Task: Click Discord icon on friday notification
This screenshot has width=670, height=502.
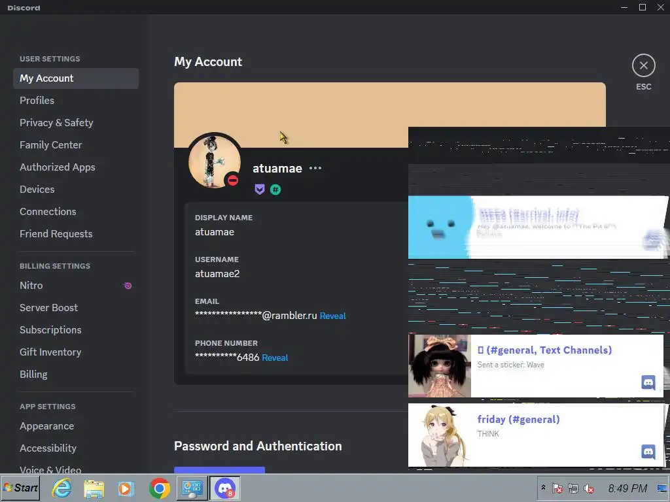Action: click(648, 452)
